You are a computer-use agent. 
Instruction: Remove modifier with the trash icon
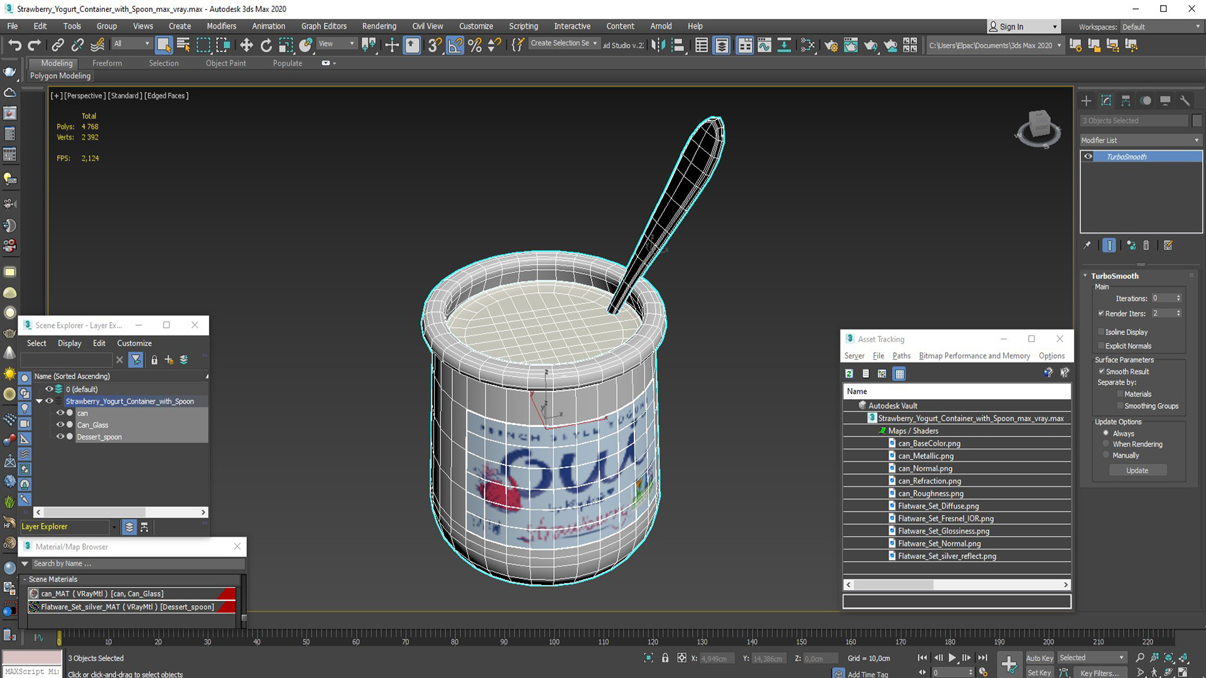point(1146,245)
